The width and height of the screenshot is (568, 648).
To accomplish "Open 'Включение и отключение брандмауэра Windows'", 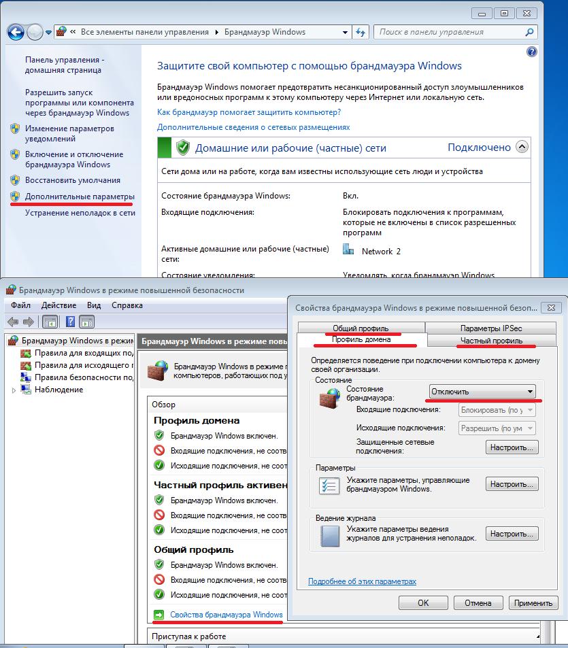I will [x=74, y=159].
